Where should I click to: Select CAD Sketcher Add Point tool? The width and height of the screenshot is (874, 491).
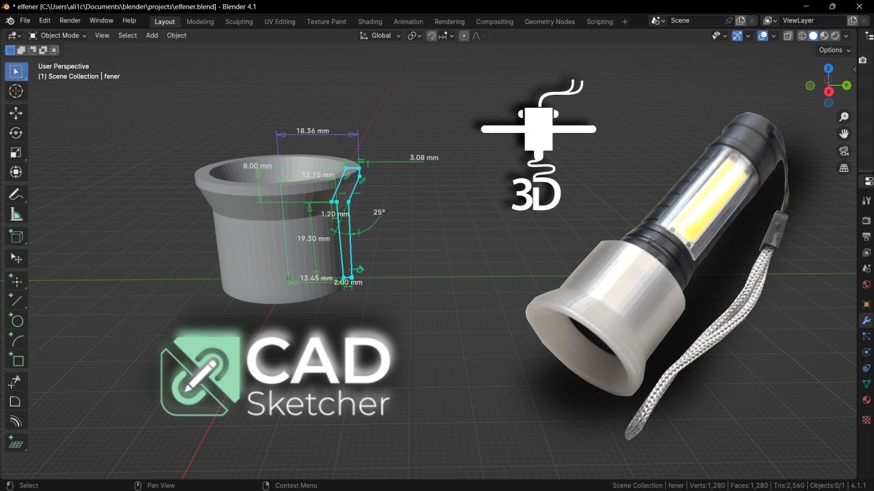coord(16,280)
